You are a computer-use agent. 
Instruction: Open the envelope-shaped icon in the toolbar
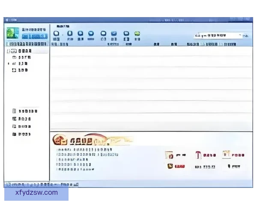[114, 33]
